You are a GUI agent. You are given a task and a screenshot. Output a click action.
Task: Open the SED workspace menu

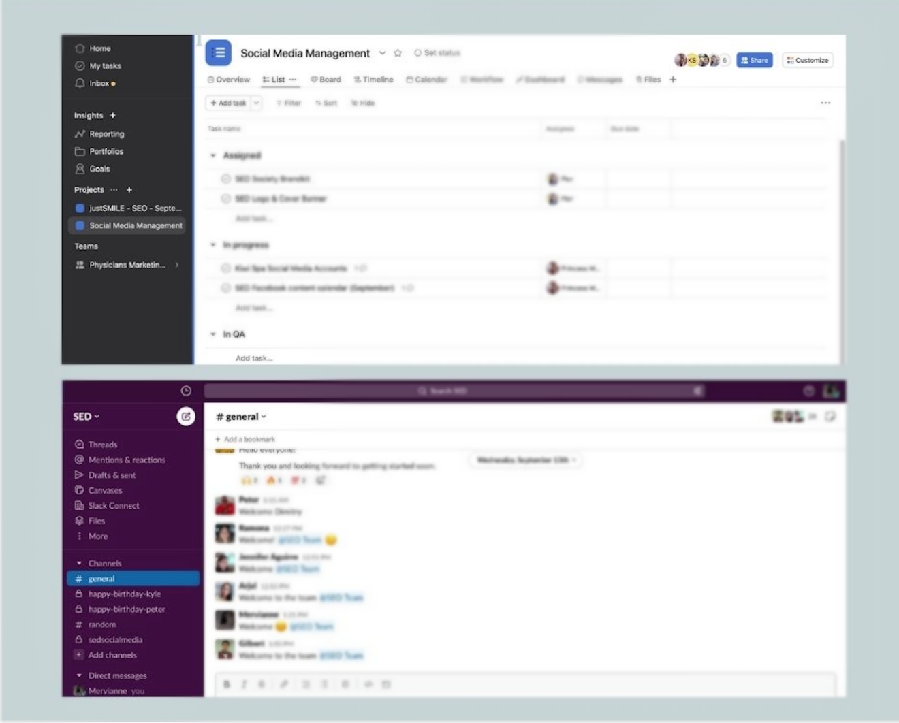[x=86, y=417]
